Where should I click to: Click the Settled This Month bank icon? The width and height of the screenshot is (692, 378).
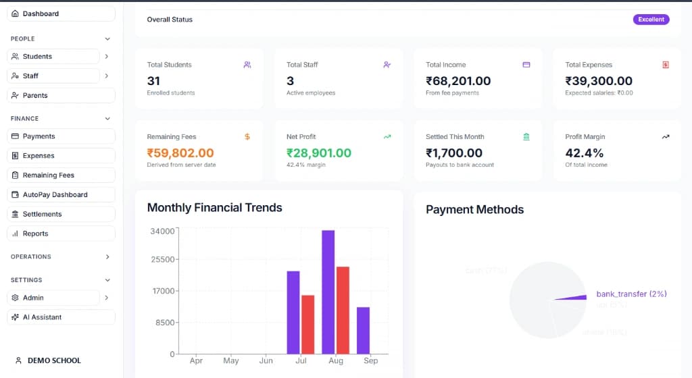526,136
